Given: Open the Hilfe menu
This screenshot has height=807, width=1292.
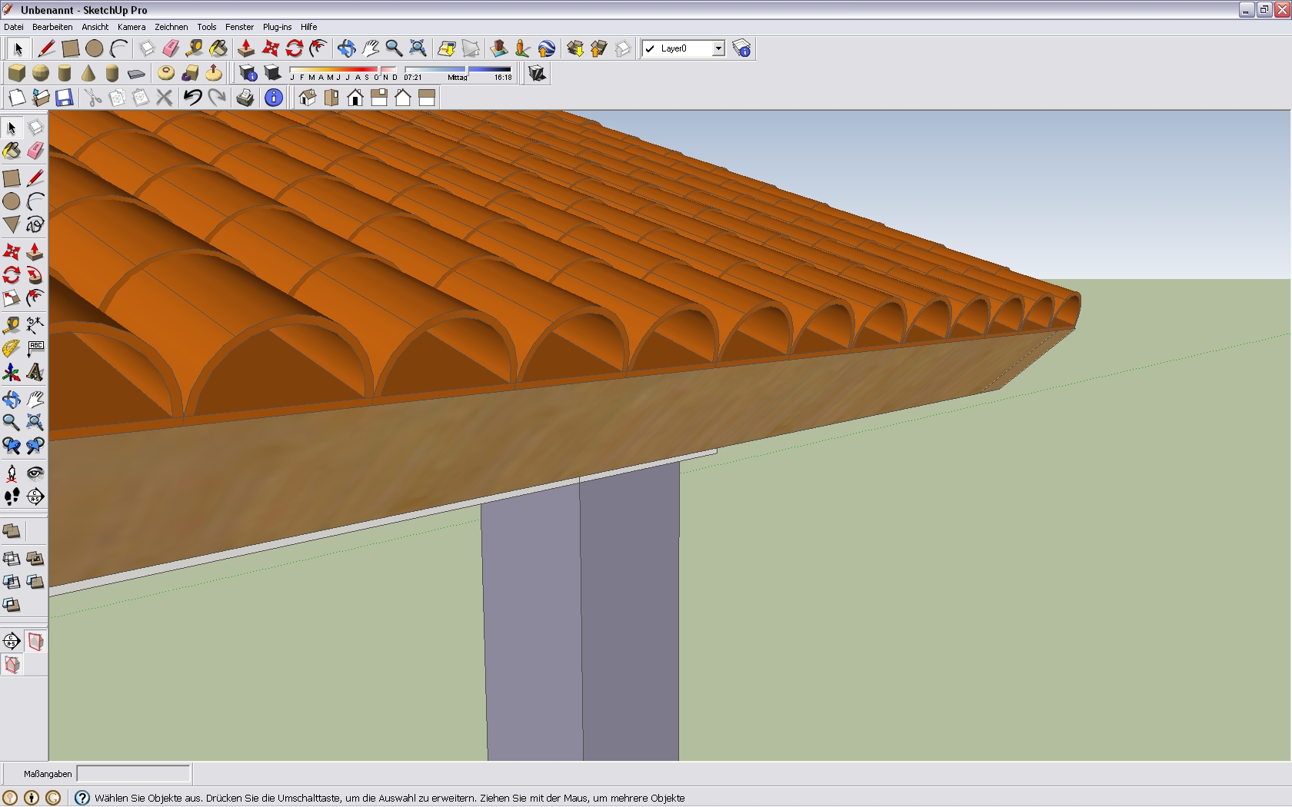Looking at the screenshot, I should click(308, 27).
